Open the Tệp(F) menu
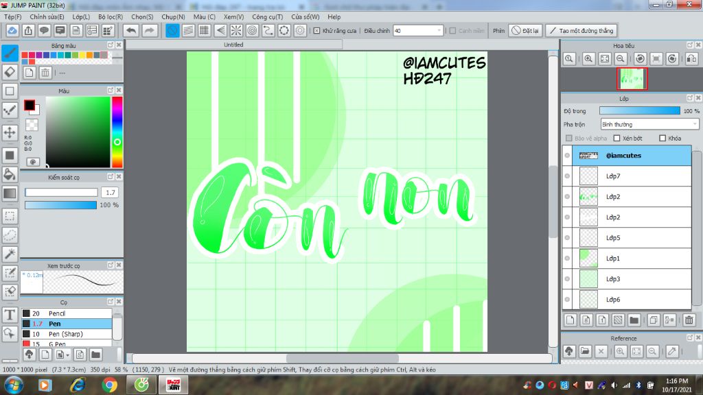Image resolution: width=703 pixels, height=395 pixels. 13,16
